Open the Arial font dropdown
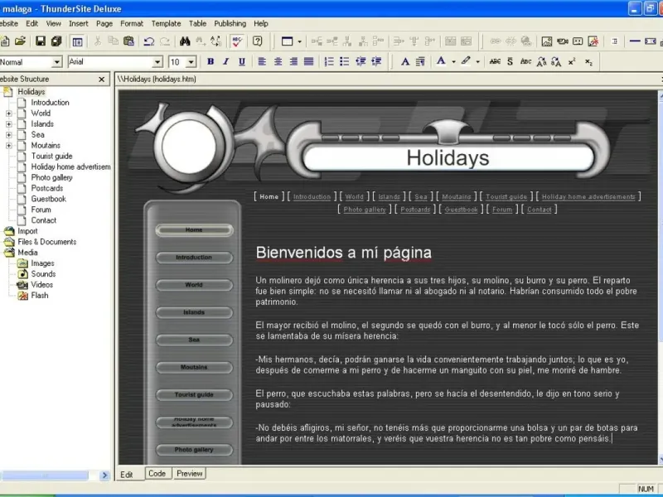Image resolution: width=663 pixels, height=497 pixels. pos(157,62)
